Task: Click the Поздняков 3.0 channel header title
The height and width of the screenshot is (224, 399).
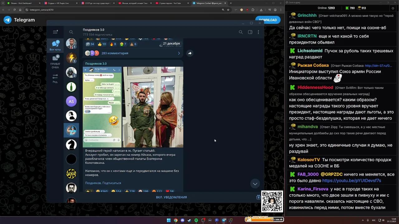Action: click(x=94, y=30)
